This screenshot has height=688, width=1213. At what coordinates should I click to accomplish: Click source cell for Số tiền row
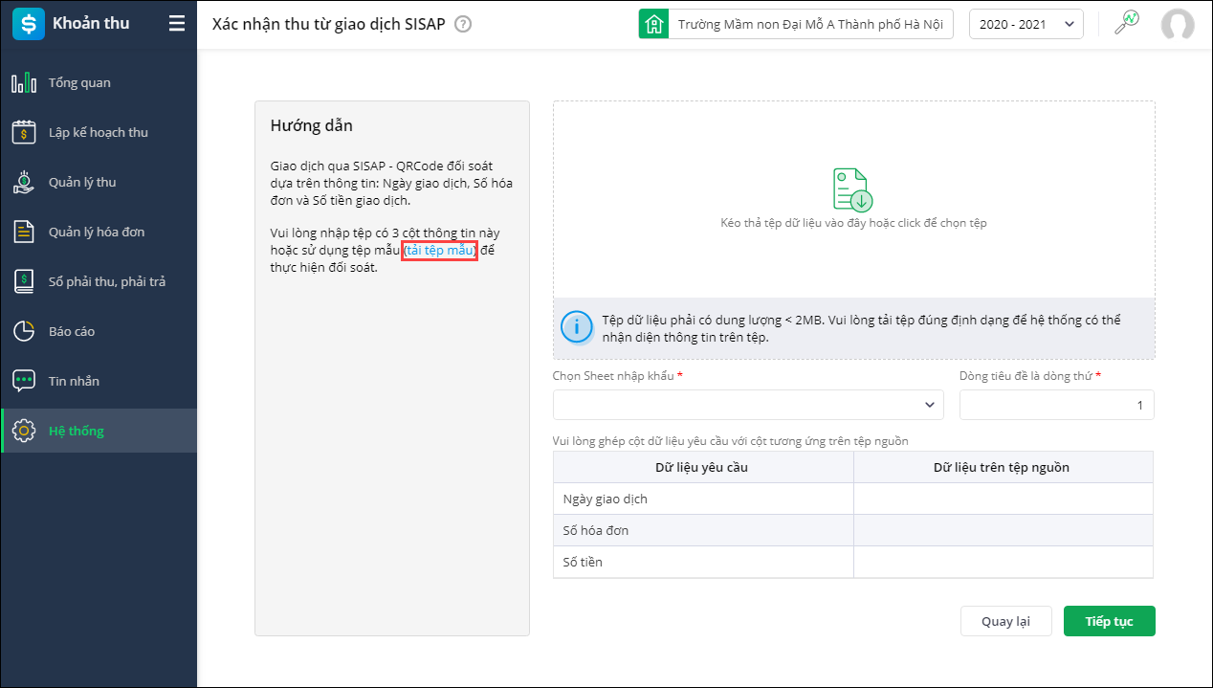point(1003,562)
